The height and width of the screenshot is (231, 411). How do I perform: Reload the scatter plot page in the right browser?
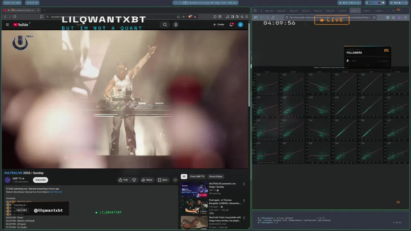[273, 17]
